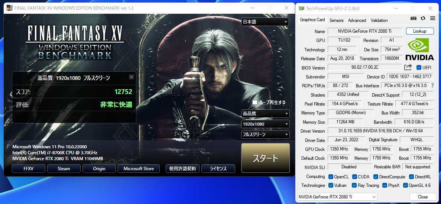441x204 pixels.
Task: Click the FFXV link button
Action: [28, 169]
